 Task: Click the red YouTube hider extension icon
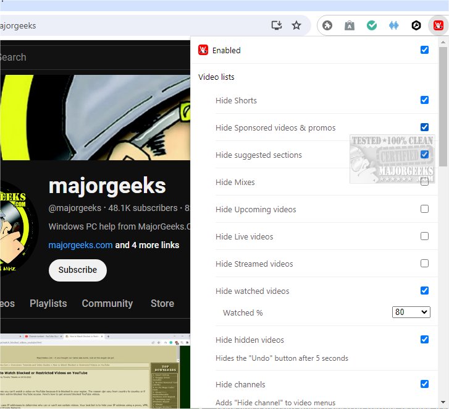click(x=438, y=25)
